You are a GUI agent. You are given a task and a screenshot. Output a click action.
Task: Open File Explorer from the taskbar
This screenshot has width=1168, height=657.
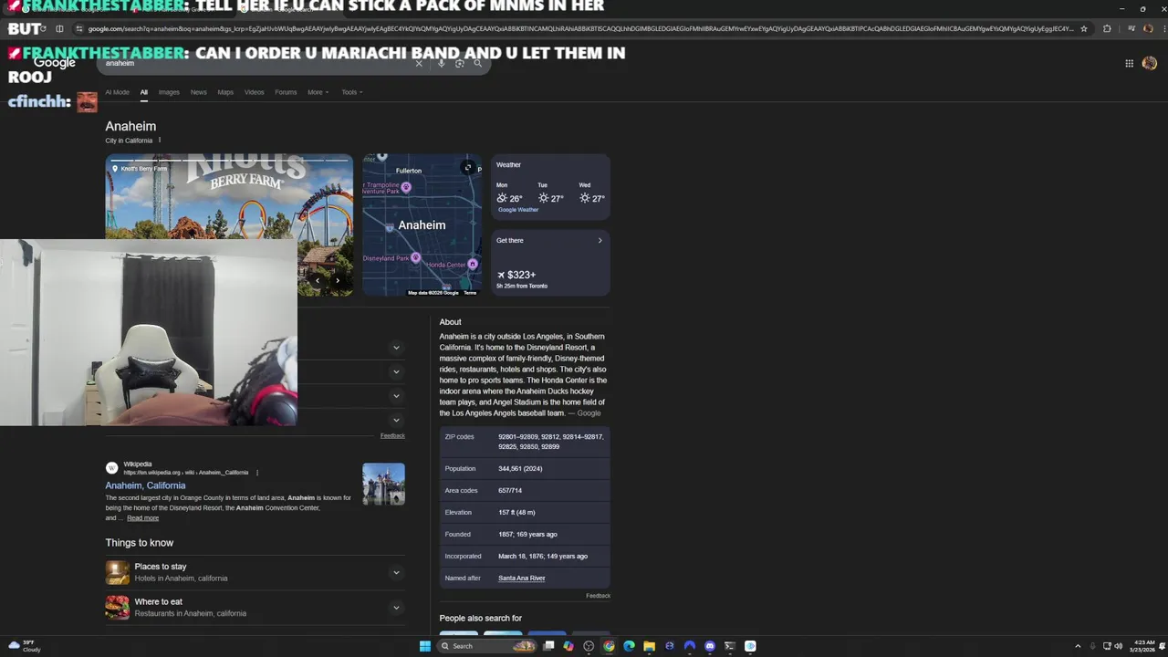[649, 646]
